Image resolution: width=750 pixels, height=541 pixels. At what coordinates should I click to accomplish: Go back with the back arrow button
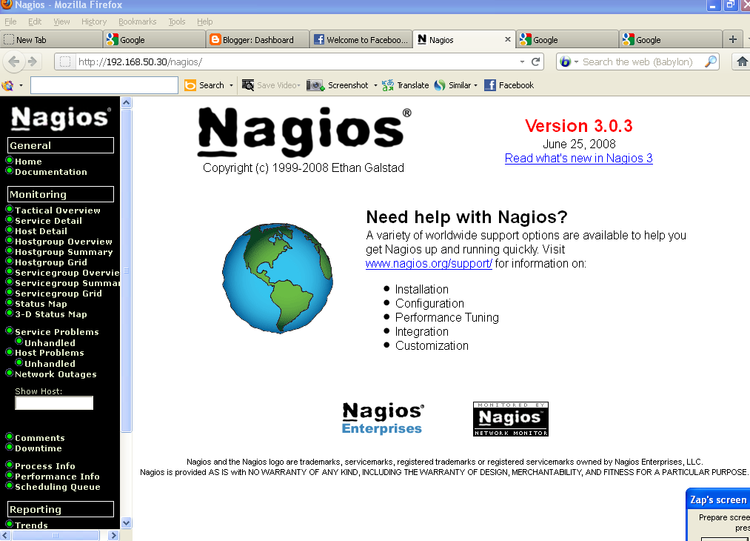[14, 62]
